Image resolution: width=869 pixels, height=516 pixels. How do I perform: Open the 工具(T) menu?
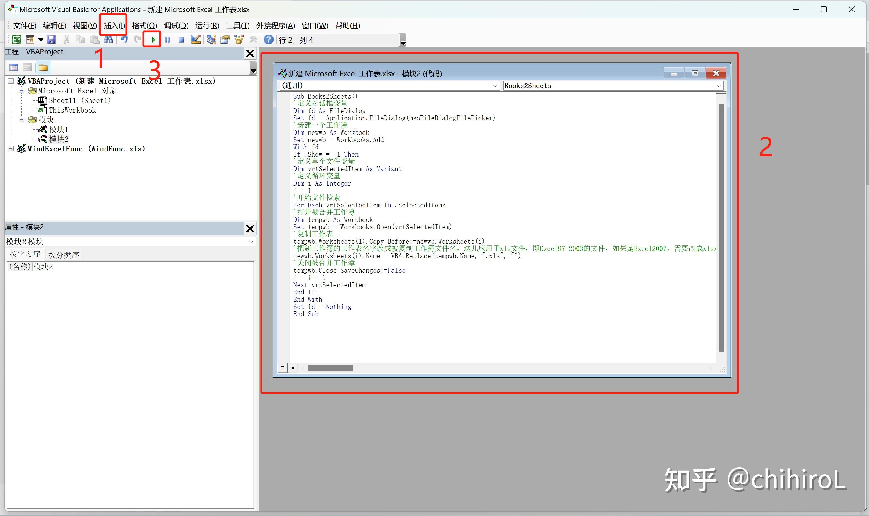[238, 26]
